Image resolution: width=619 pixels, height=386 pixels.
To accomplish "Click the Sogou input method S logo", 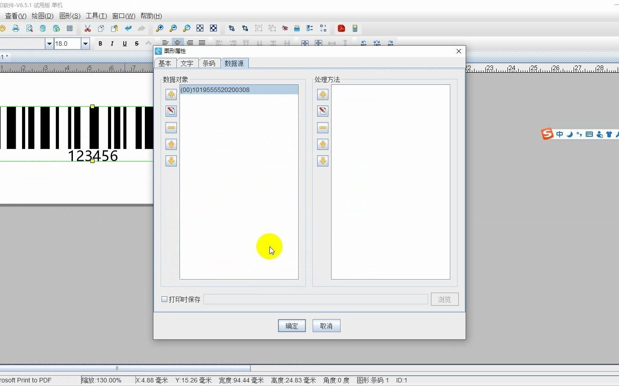I will click(547, 134).
